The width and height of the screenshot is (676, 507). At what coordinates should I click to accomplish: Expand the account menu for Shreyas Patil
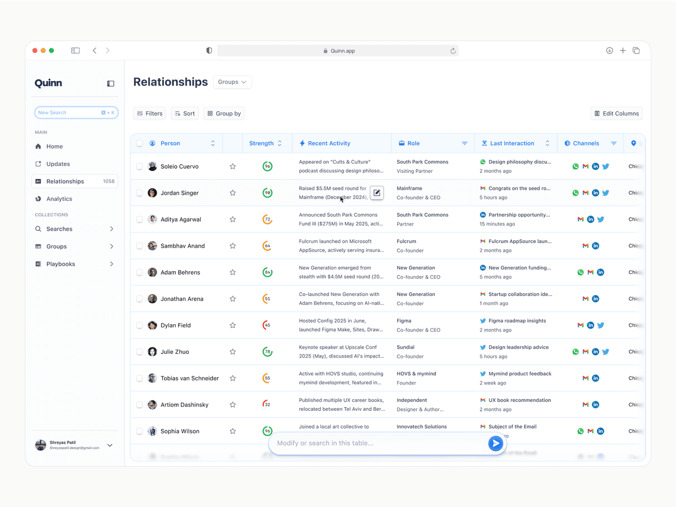[110, 445]
